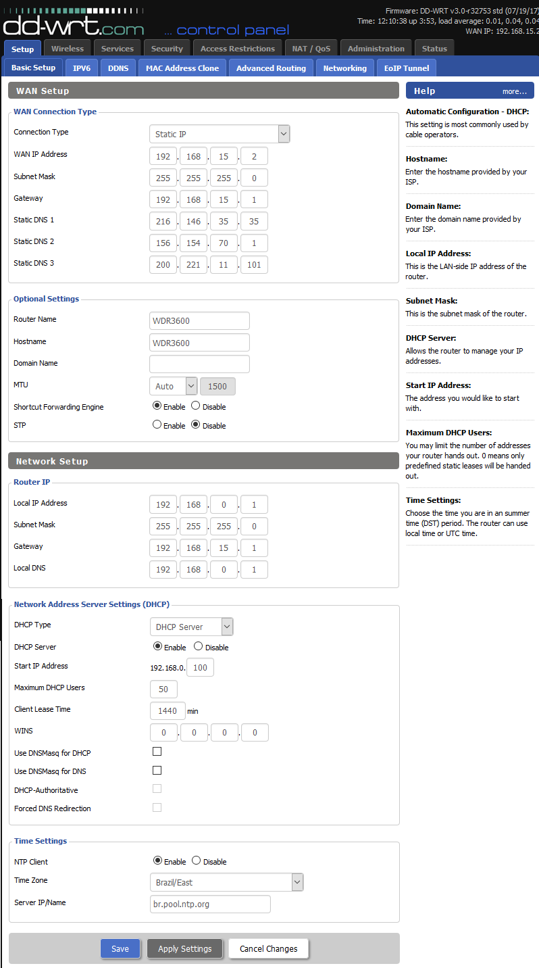Open the EoIP Tunnel sub-tab
The image size is (539, 968).
[x=407, y=68]
